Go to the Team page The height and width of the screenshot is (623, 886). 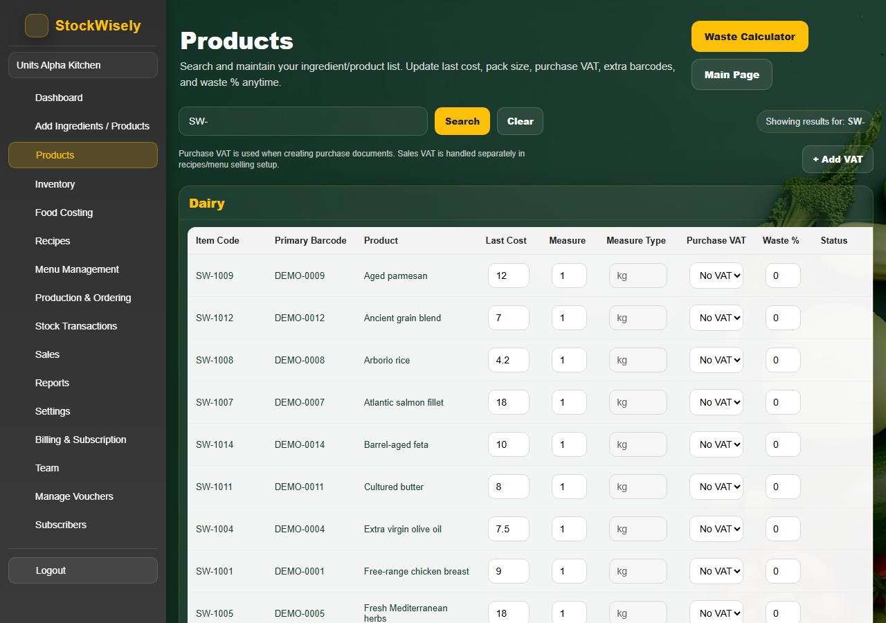[x=83, y=468]
